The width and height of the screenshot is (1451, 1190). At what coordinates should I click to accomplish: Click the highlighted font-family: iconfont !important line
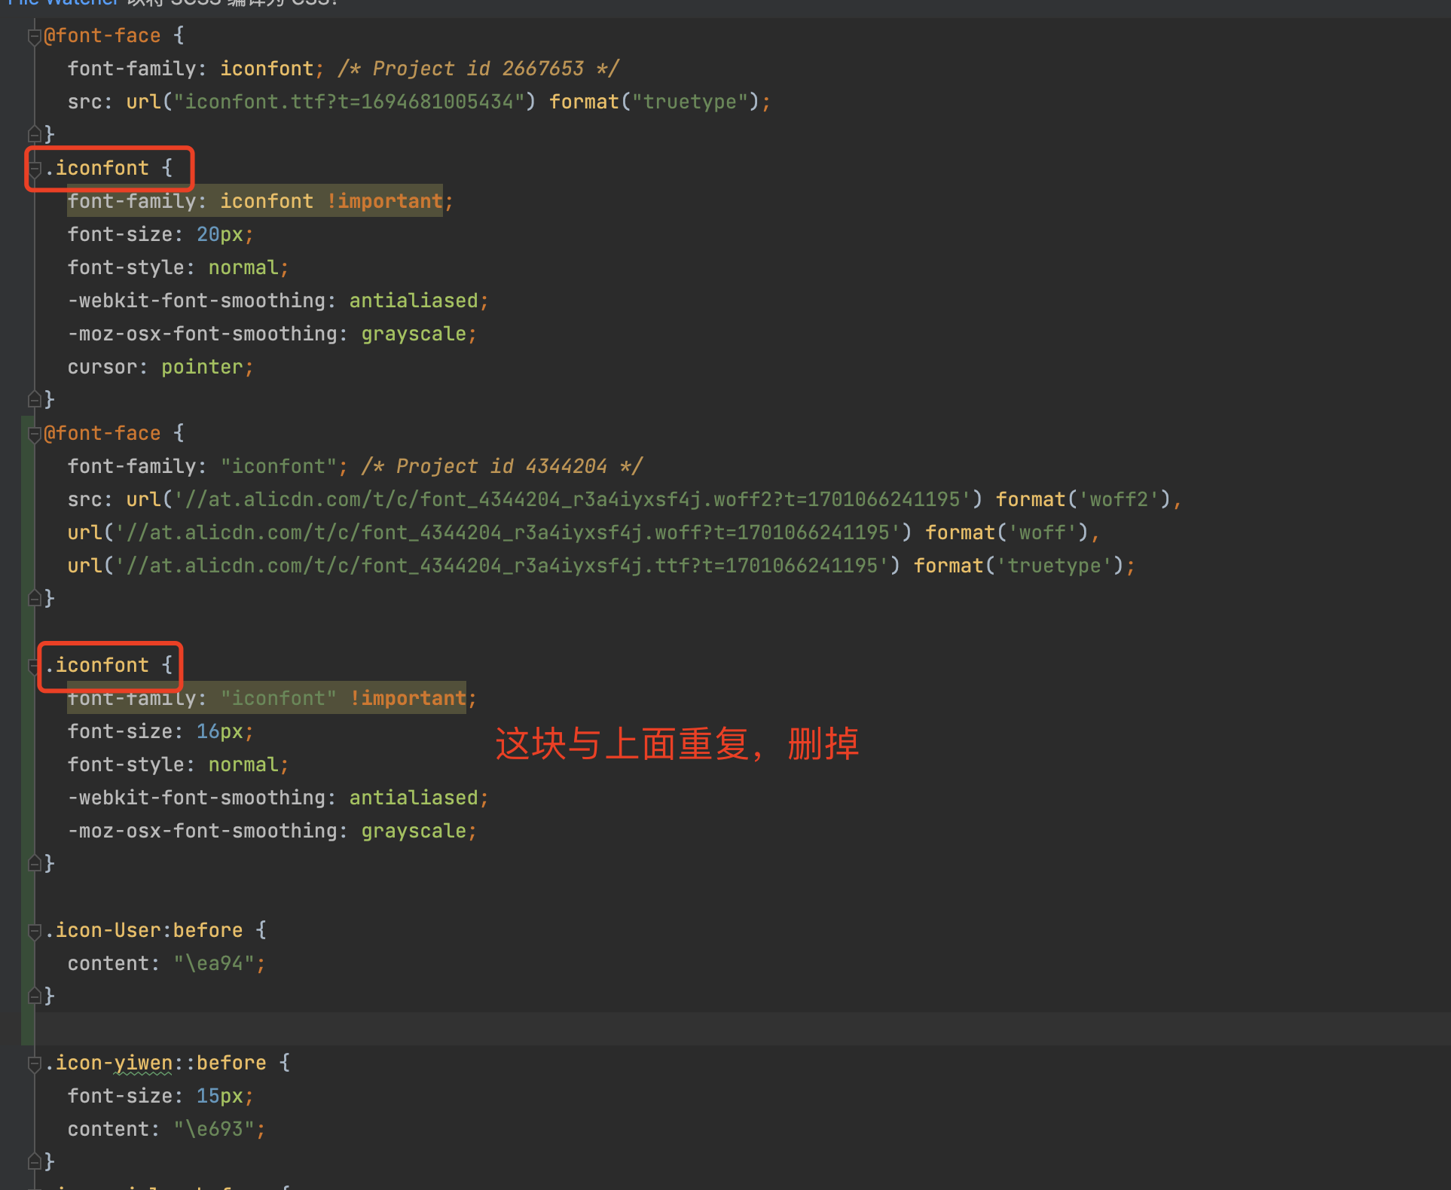click(255, 201)
